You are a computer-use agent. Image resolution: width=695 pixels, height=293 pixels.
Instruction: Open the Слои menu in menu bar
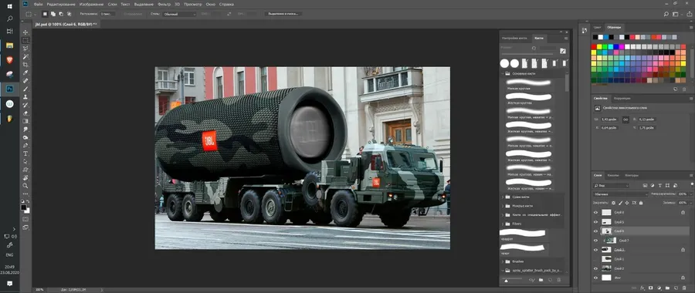pos(113,4)
